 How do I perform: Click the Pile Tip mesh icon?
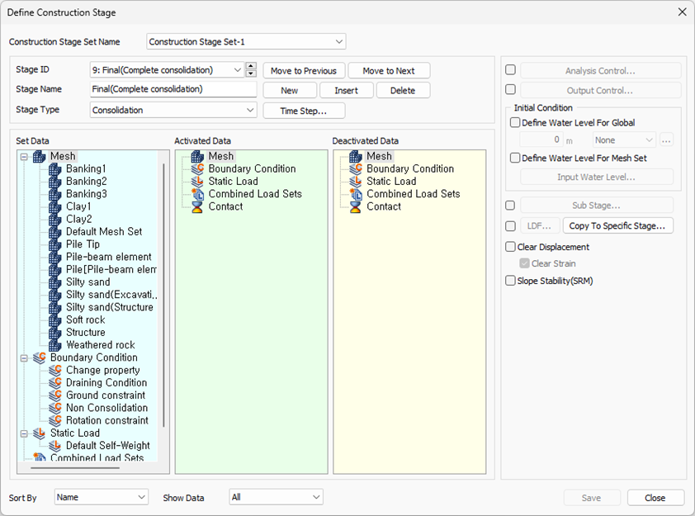pos(54,244)
